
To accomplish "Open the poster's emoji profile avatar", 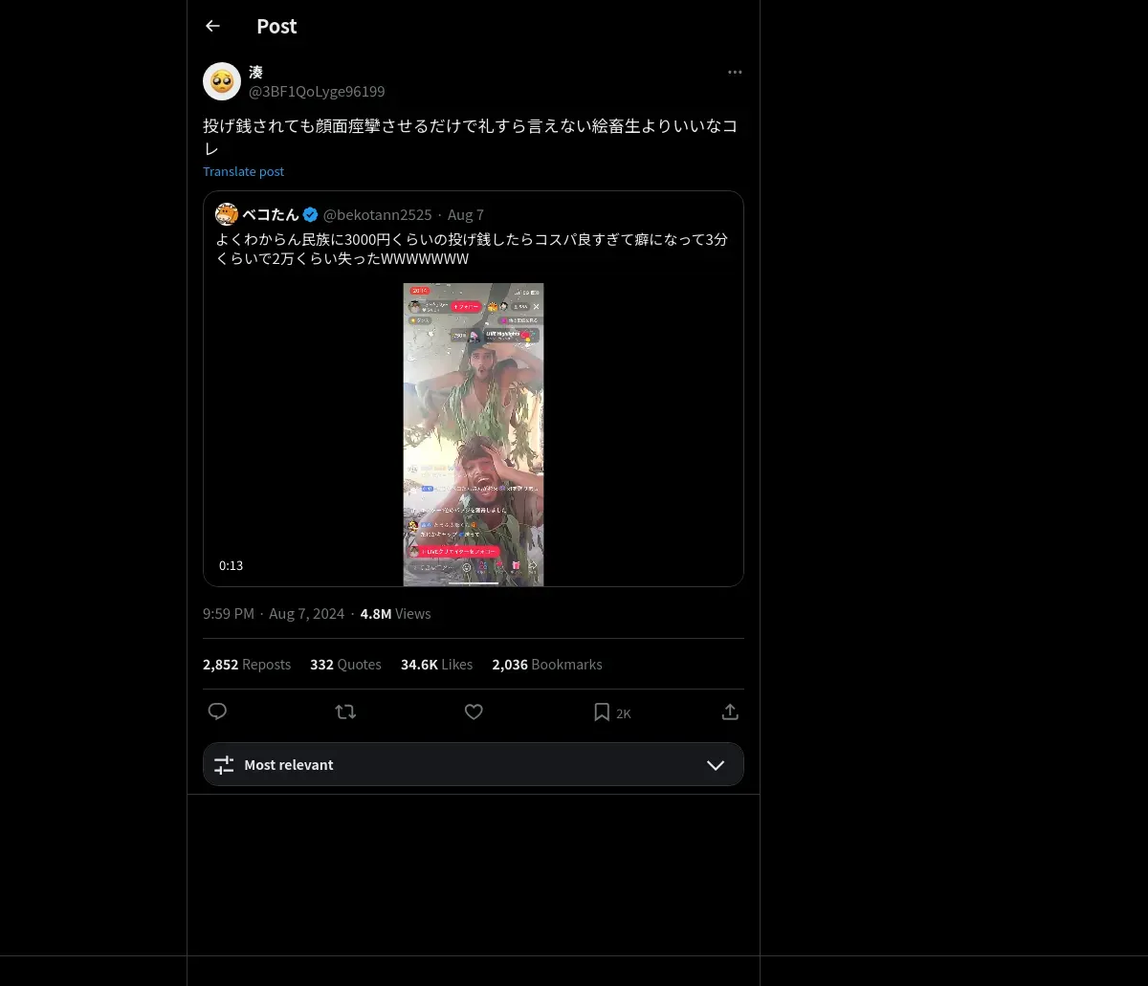I will pos(222,81).
